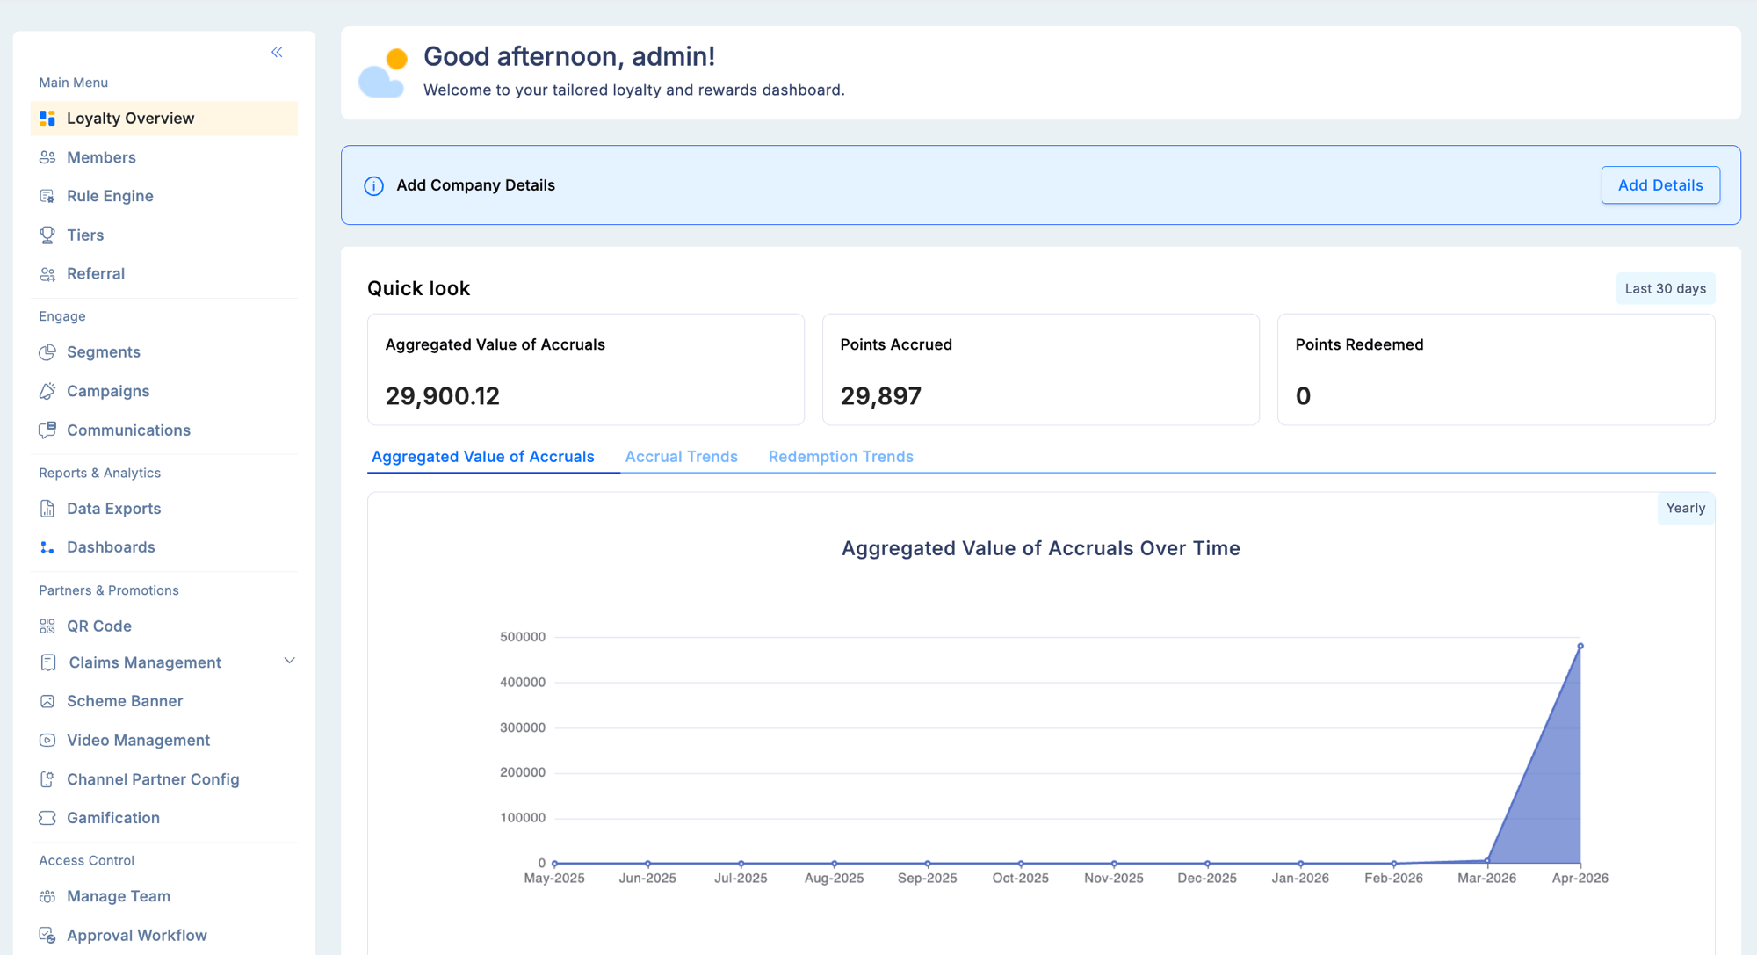
Task: Expand the Claims Management submenu chevron
Action: [289, 661]
